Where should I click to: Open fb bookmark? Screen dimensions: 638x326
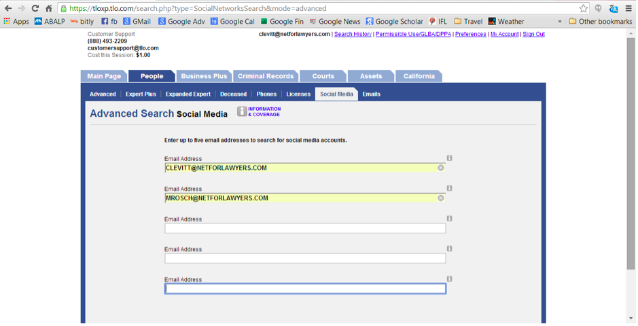(109, 22)
